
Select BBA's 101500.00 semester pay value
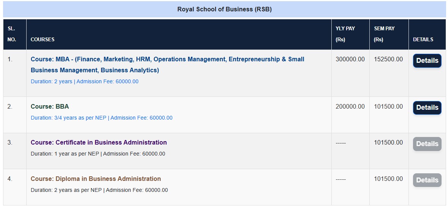click(388, 106)
